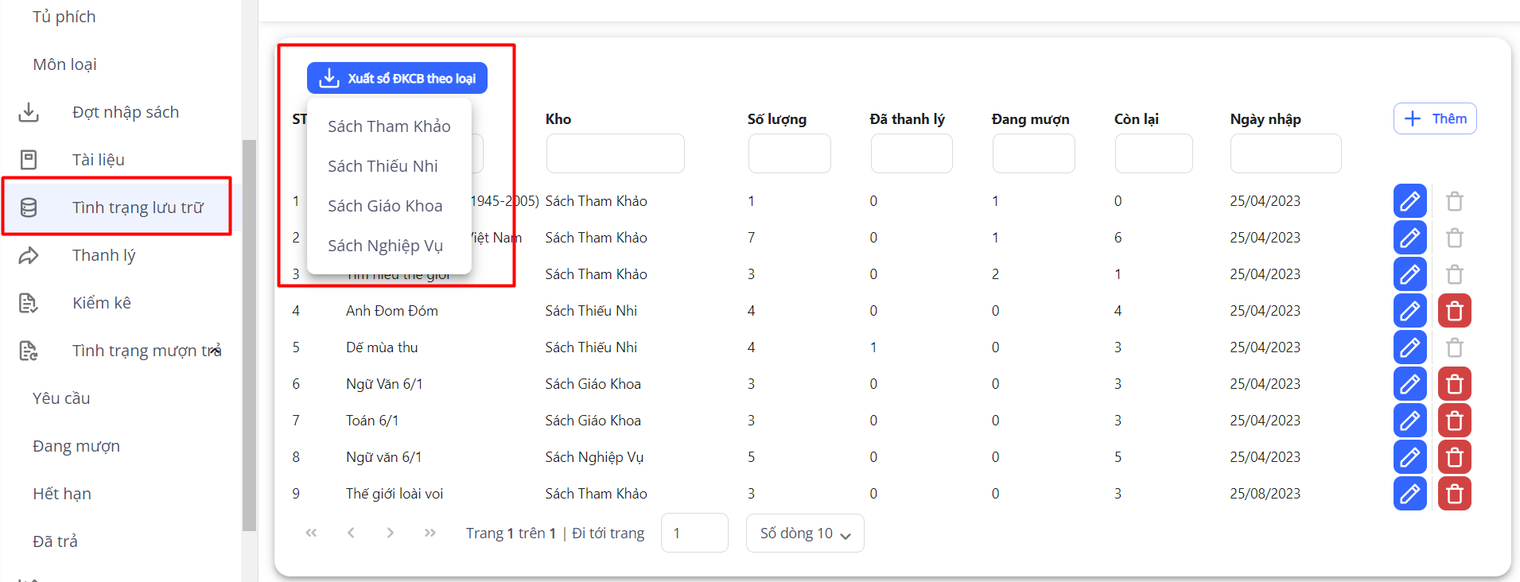Jump to last page double arrow
The width and height of the screenshot is (1520, 582).
coord(430,533)
